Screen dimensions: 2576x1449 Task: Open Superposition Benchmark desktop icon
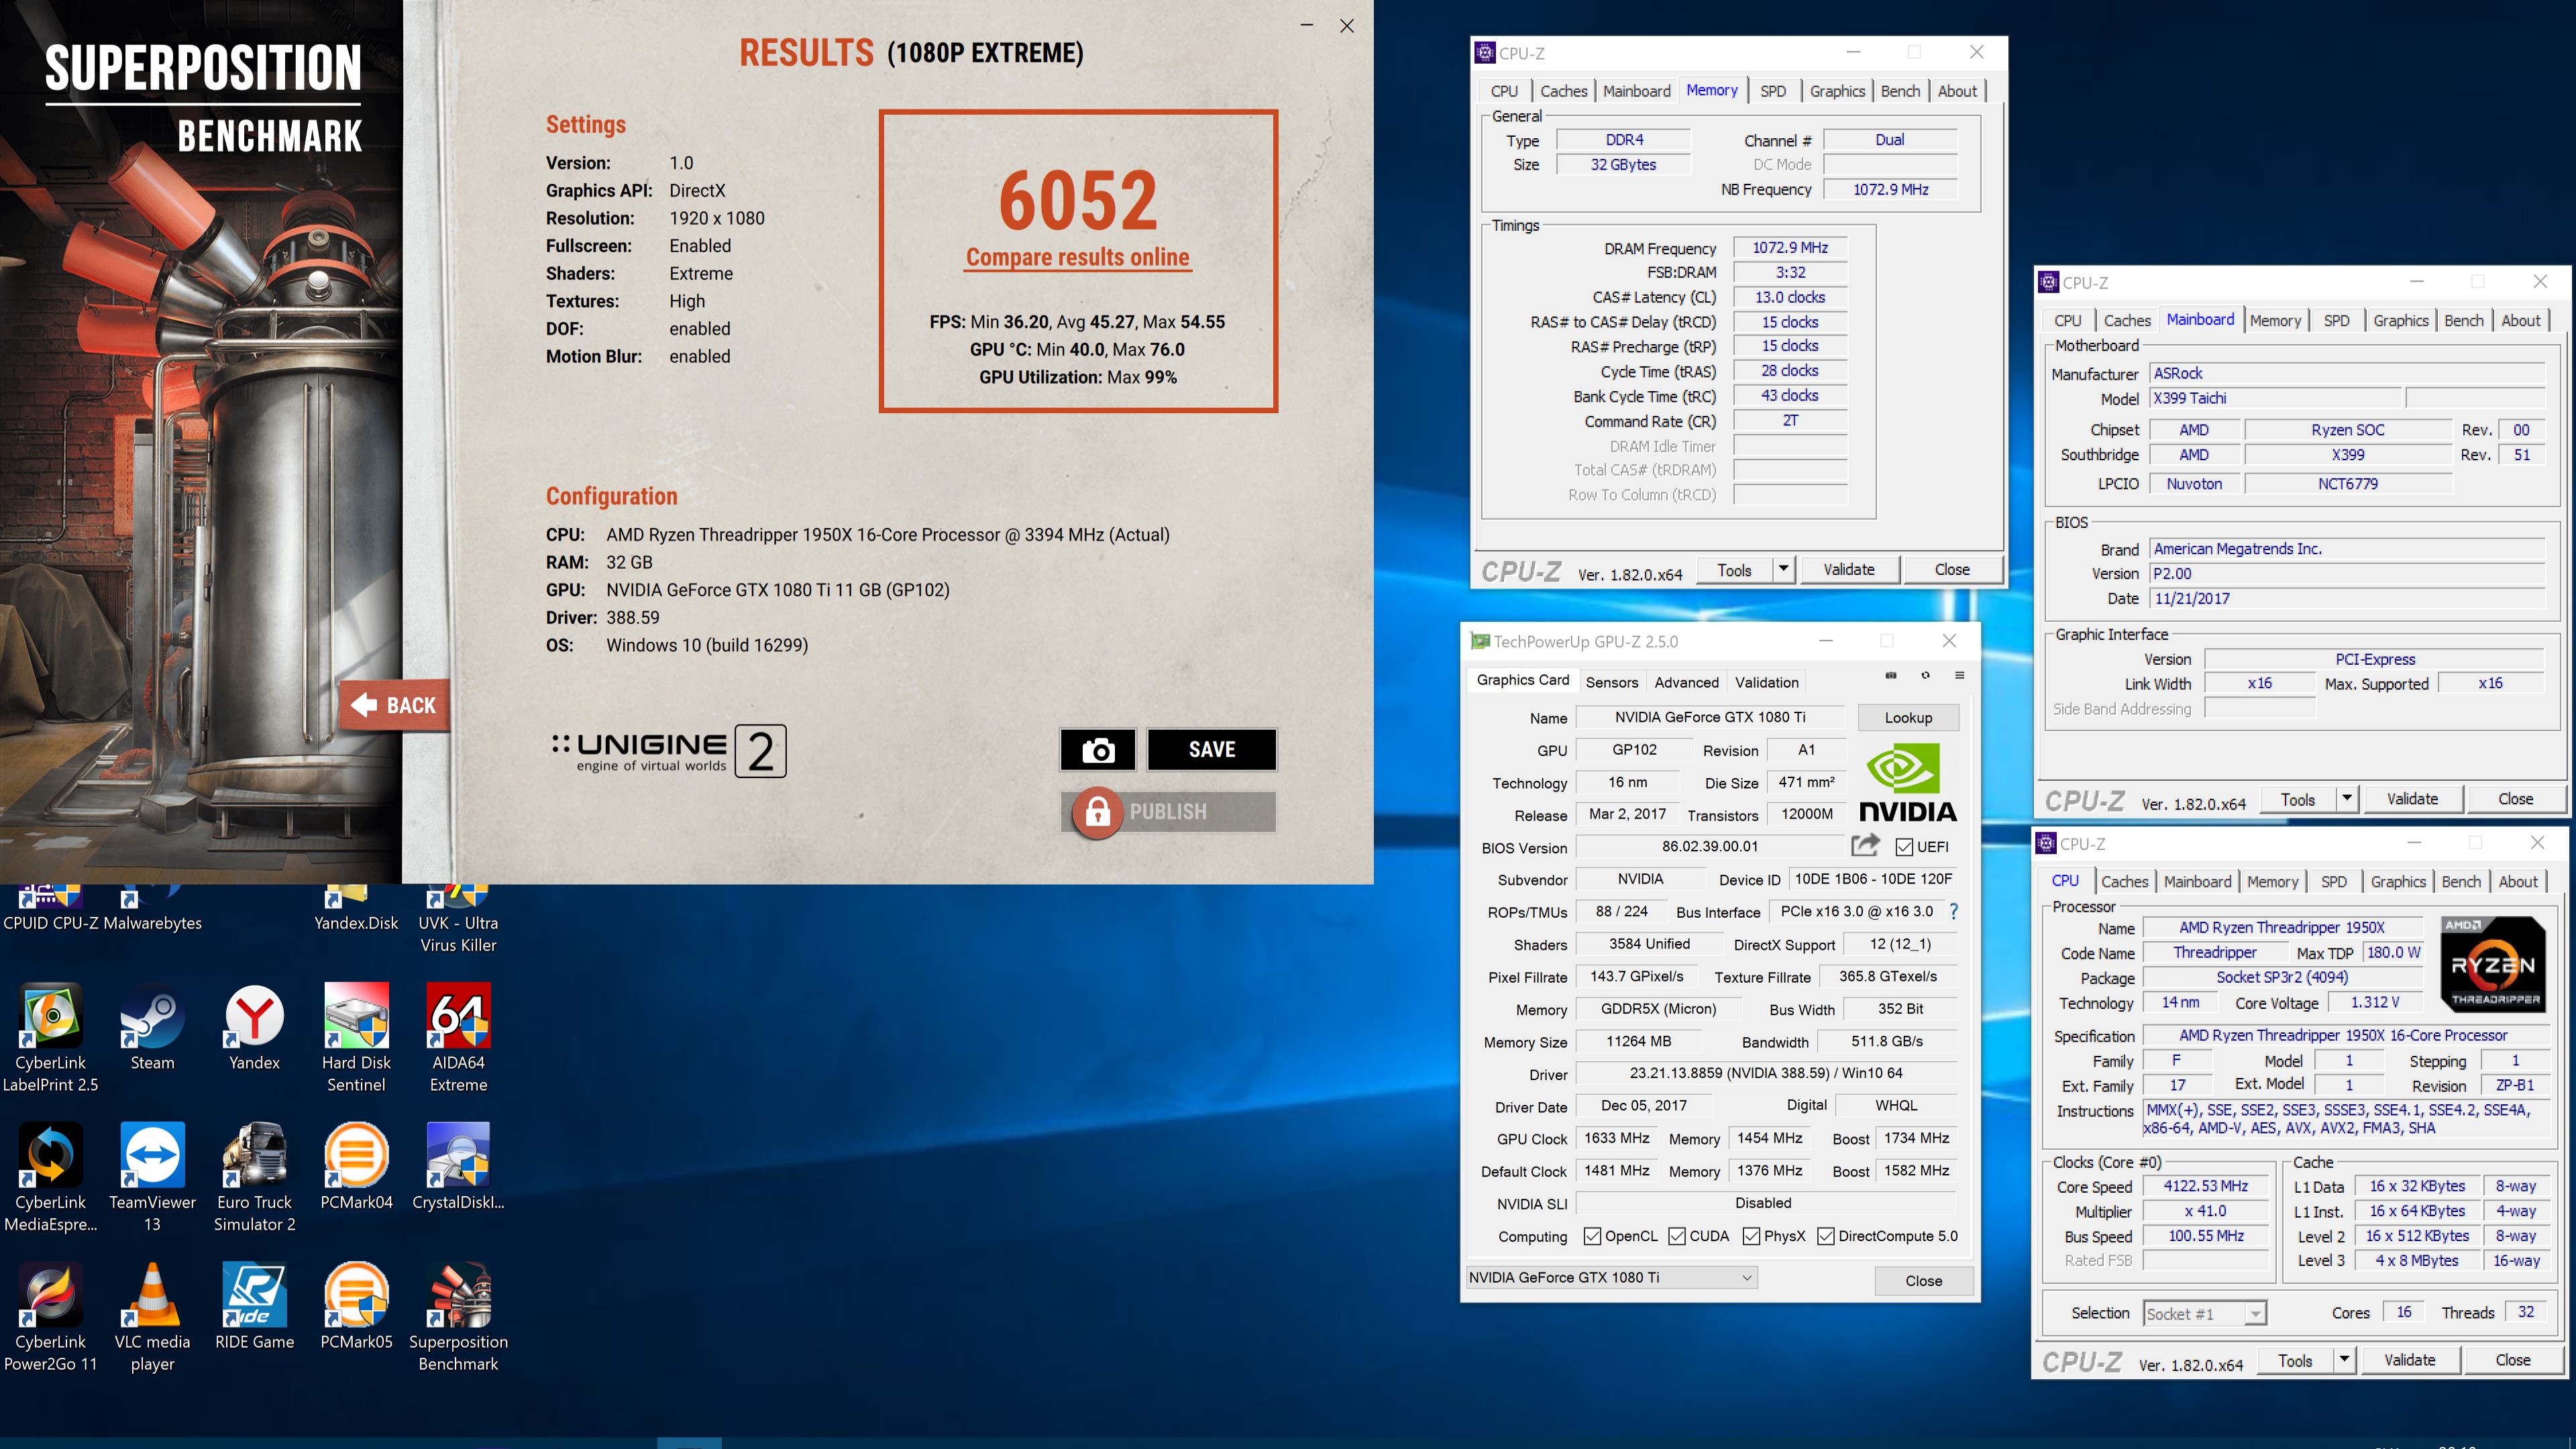[x=458, y=1318]
